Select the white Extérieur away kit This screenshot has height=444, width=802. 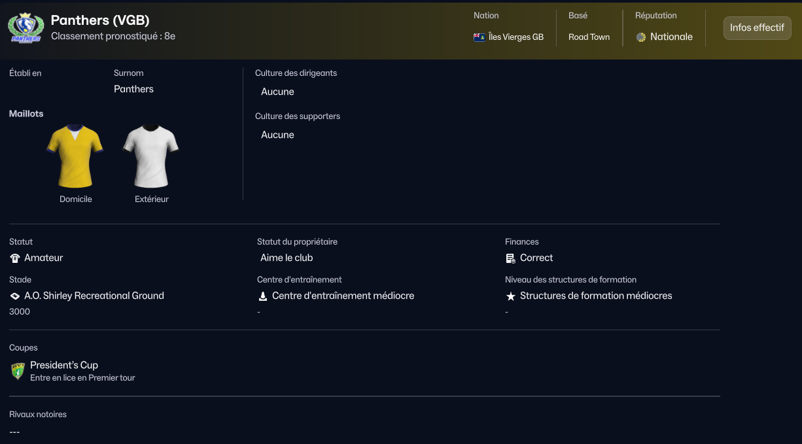click(151, 156)
